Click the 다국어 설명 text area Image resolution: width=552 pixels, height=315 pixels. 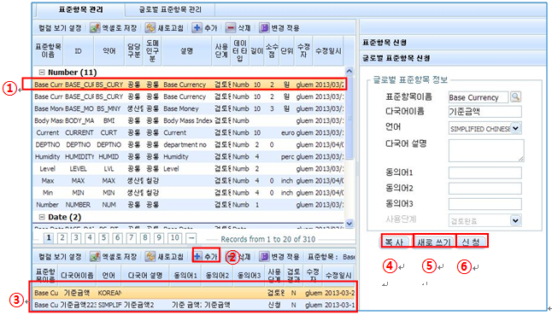tap(486, 150)
